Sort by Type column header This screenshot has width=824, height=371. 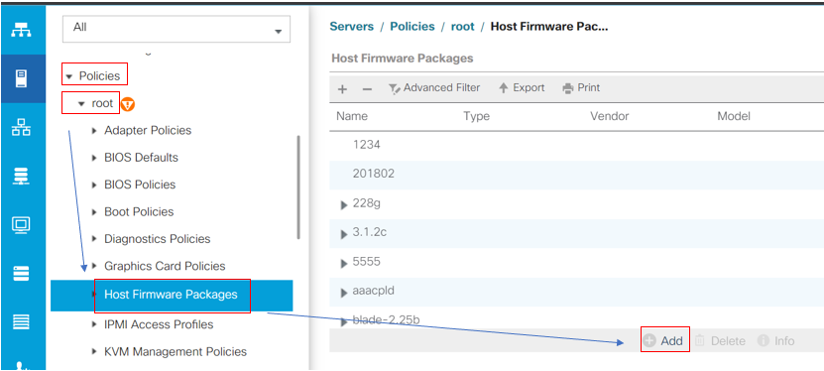pos(476,116)
